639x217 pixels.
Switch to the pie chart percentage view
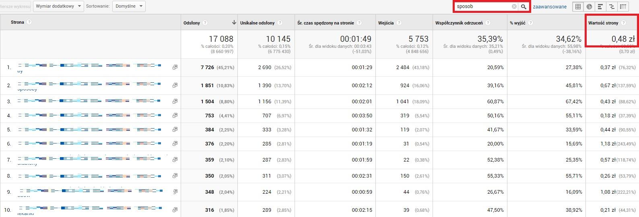[x=589, y=6]
